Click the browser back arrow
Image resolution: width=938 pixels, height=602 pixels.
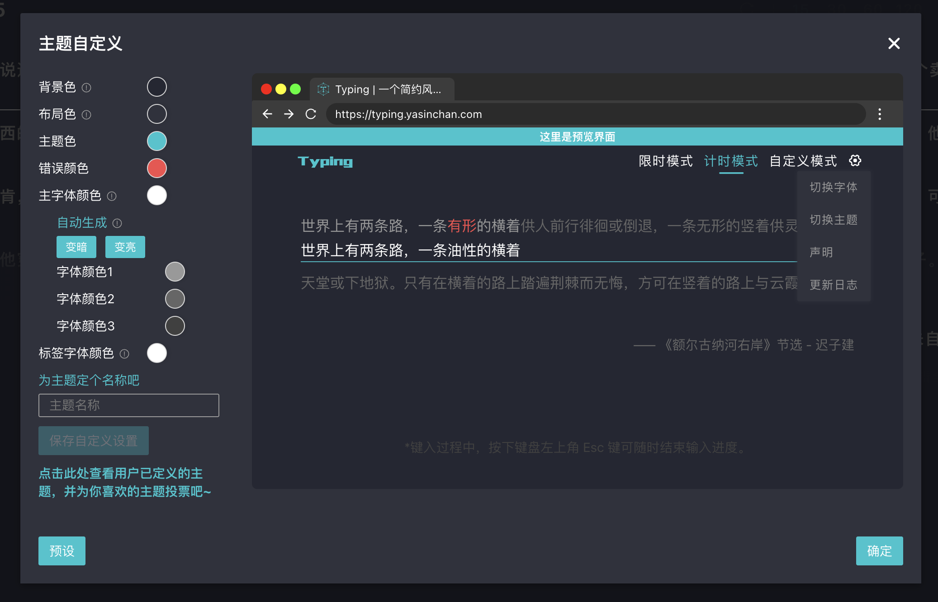click(x=267, y=114)
